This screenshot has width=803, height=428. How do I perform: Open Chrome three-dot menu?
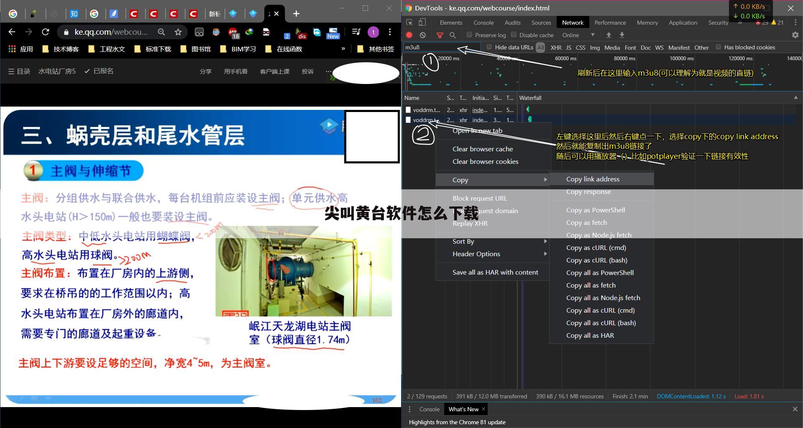point(390,32)
